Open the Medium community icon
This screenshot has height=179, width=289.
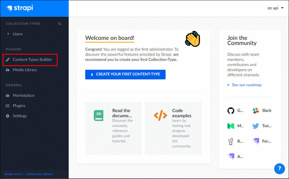coord(231,126)
